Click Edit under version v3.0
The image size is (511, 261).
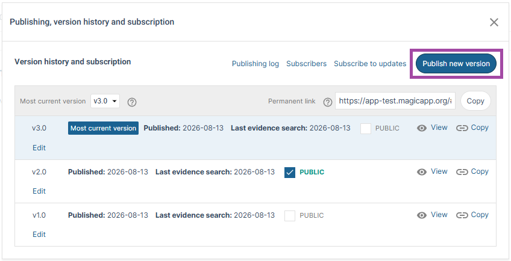tap(39, 148)
